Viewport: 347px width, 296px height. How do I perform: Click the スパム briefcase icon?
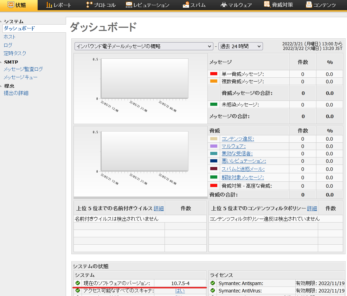186,5
